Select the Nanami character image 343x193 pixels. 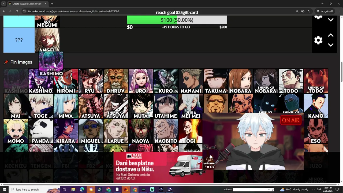191,81
